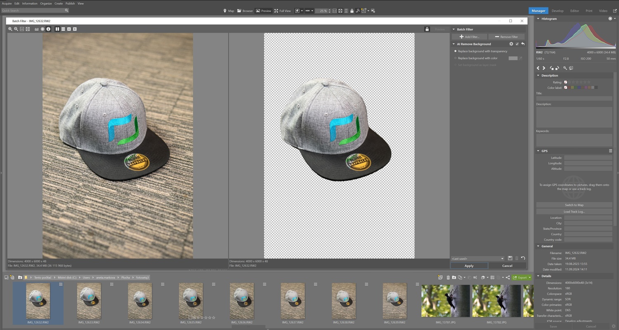Clear the color label box
This screenshot has height=330, width=619.
pyautogui.click(x=566, y=87)
